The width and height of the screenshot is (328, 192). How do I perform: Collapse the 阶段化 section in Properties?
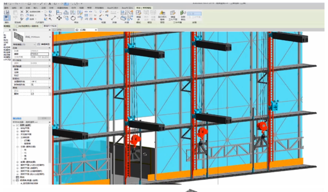[50, 78]
